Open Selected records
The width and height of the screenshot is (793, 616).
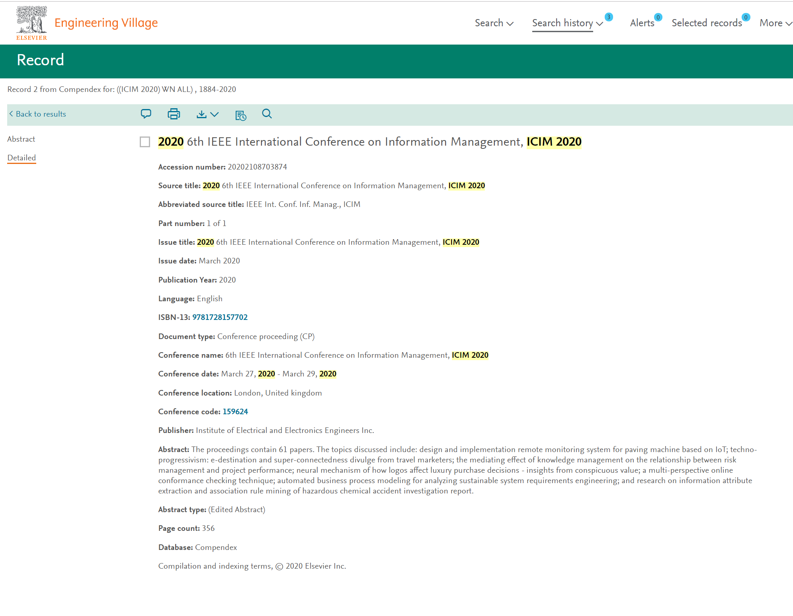pyautogui.click(x=707, y=23)
